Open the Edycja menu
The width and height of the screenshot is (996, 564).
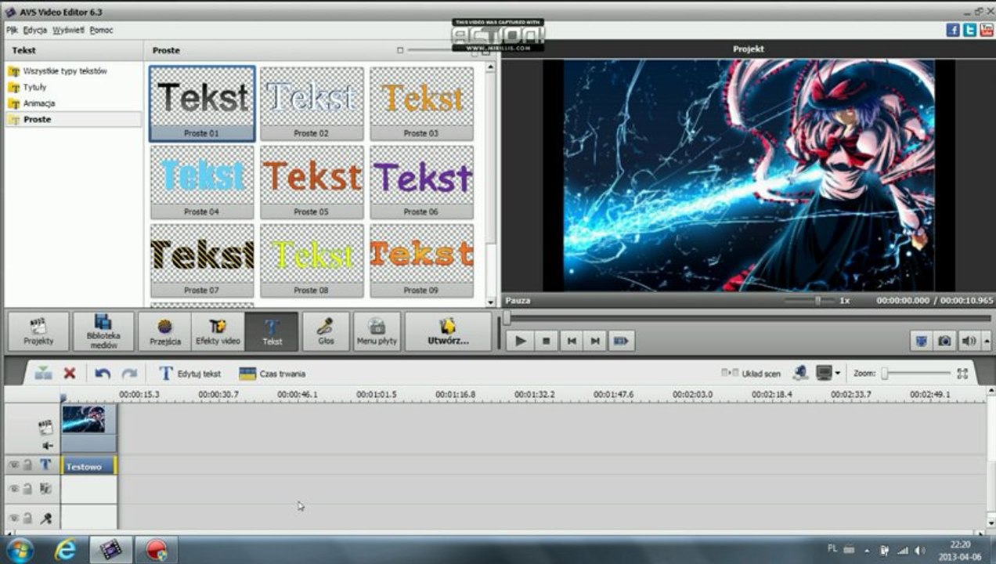pyautogui.click(x=35, y=30)
